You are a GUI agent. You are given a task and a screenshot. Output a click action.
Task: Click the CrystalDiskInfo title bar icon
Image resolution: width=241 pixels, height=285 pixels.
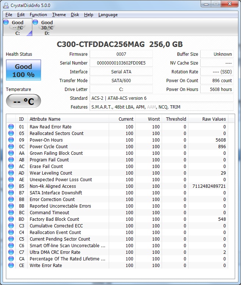click(x=6, y=6)
